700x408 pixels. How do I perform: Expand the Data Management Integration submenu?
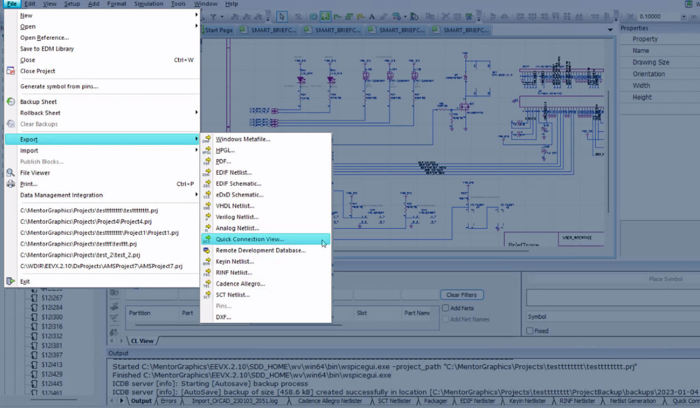196,195
